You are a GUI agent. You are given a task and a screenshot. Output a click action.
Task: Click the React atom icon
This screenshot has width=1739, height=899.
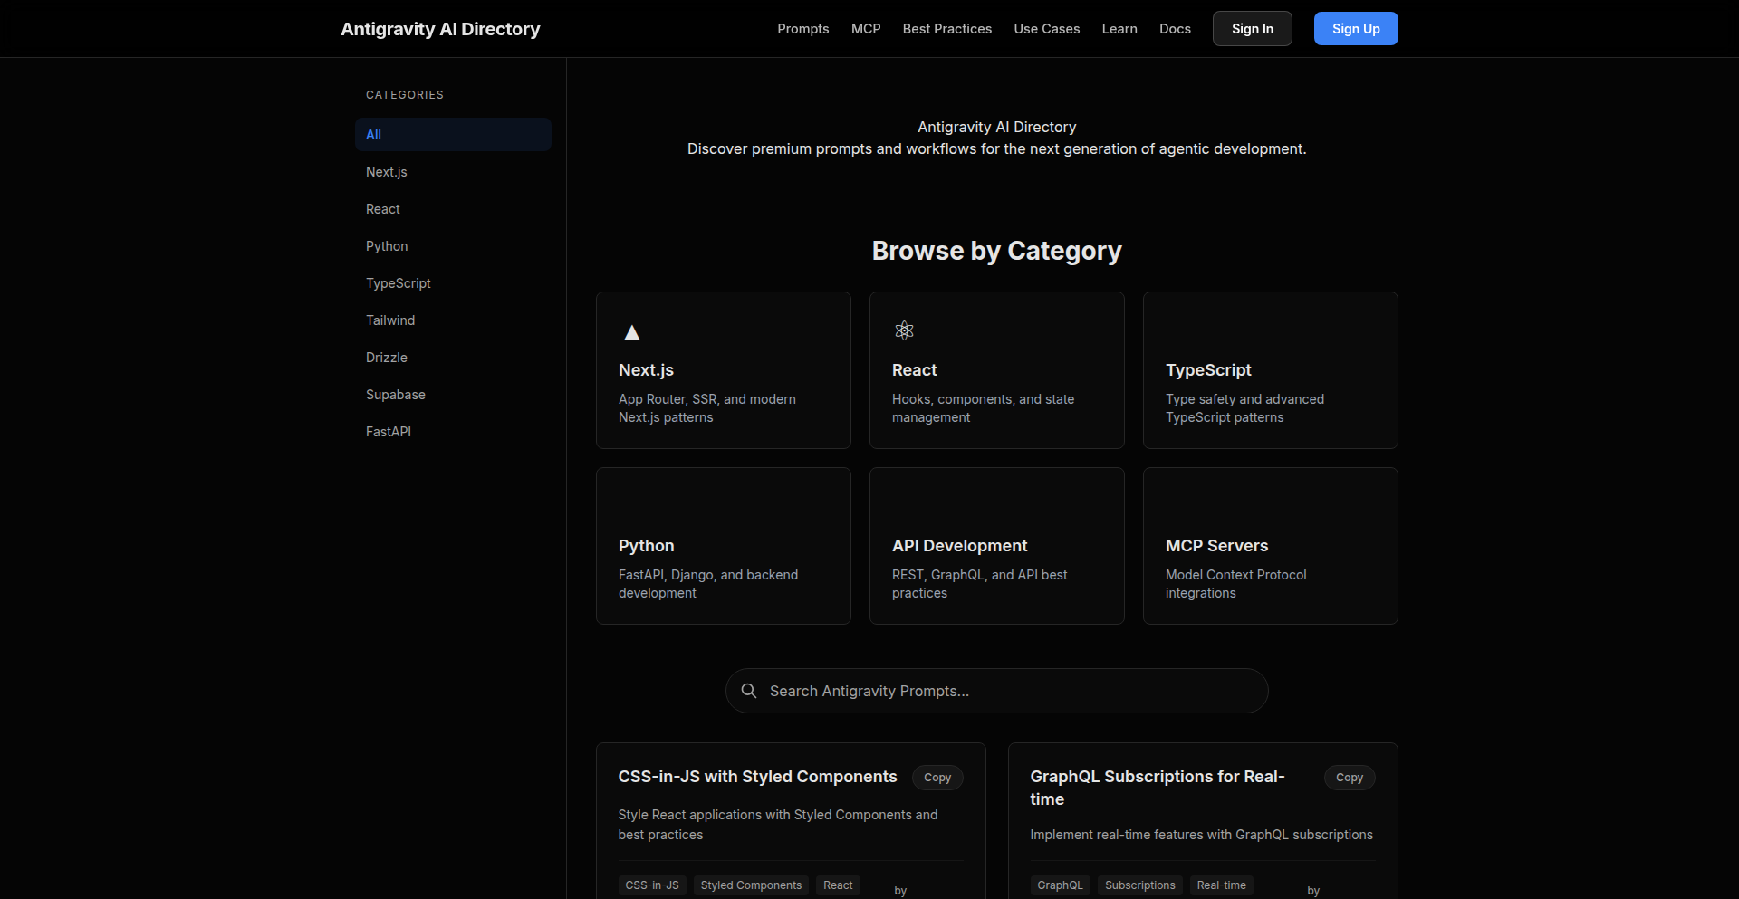tap(904, 330)
